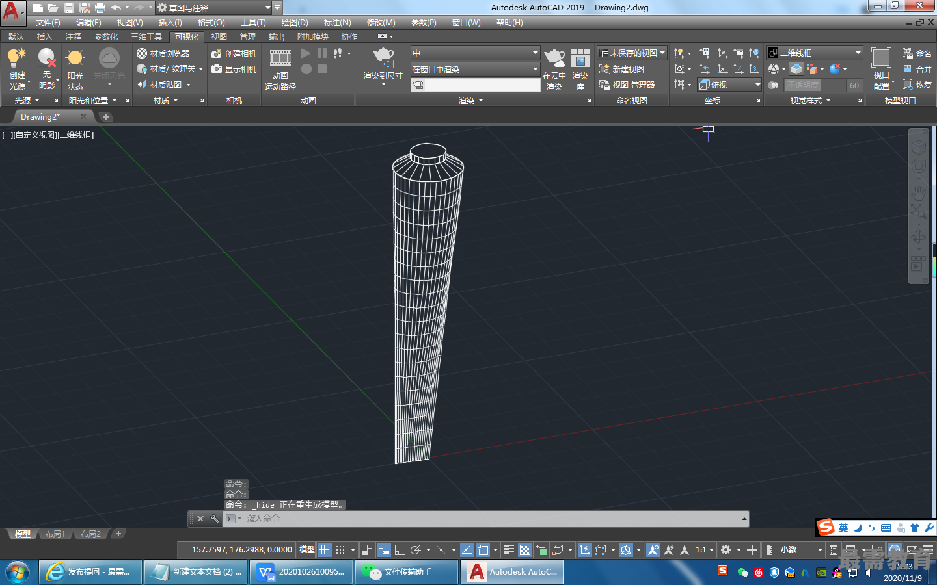Open the render preset dropdown showing 中

click(x=475, y=53)
